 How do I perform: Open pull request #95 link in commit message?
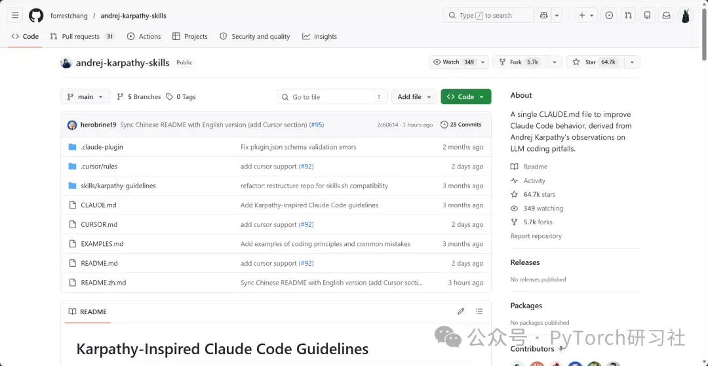coord(317,125)
